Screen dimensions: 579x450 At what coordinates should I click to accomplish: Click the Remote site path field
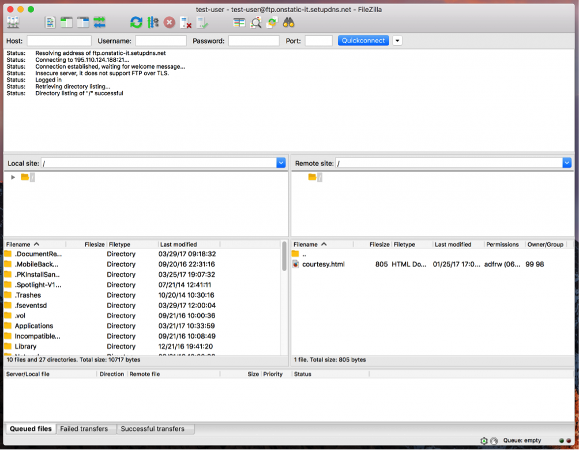[449, 163]
